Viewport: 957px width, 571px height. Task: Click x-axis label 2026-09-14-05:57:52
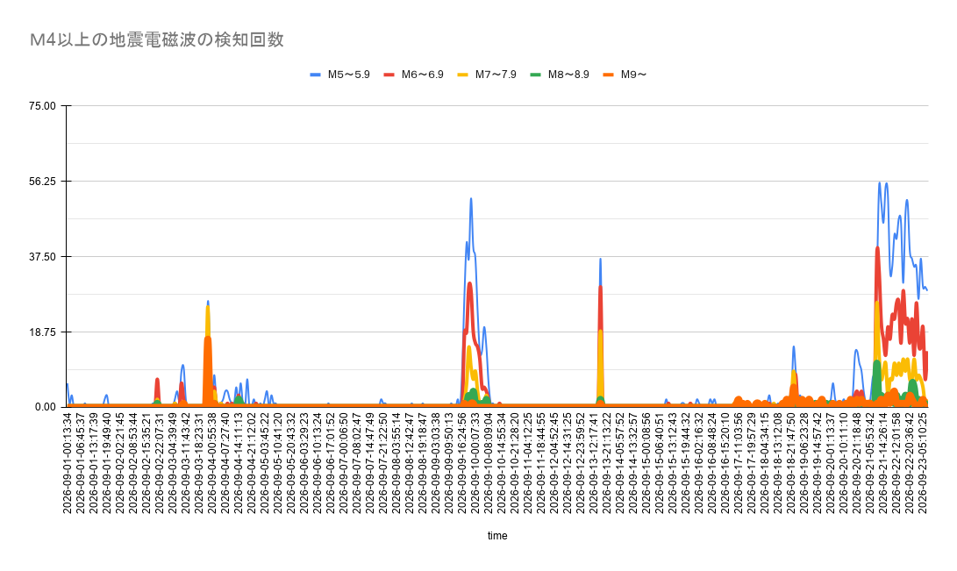(x=619, y=463)
